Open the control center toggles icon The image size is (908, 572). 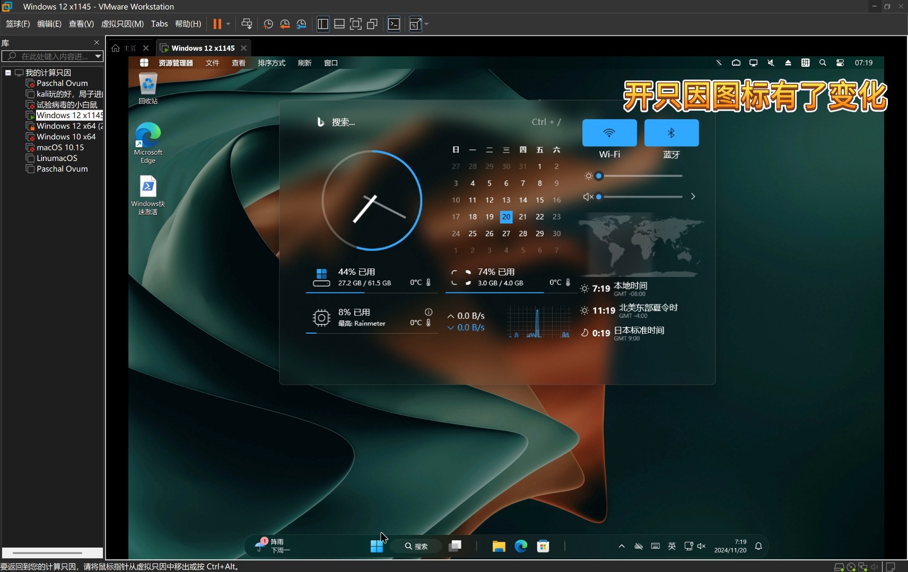(840, 62)
